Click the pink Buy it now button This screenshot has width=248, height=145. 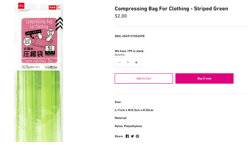tap(204, 79)
